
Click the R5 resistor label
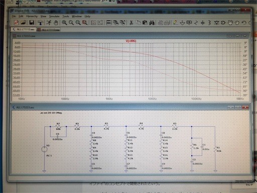(175, 124)
